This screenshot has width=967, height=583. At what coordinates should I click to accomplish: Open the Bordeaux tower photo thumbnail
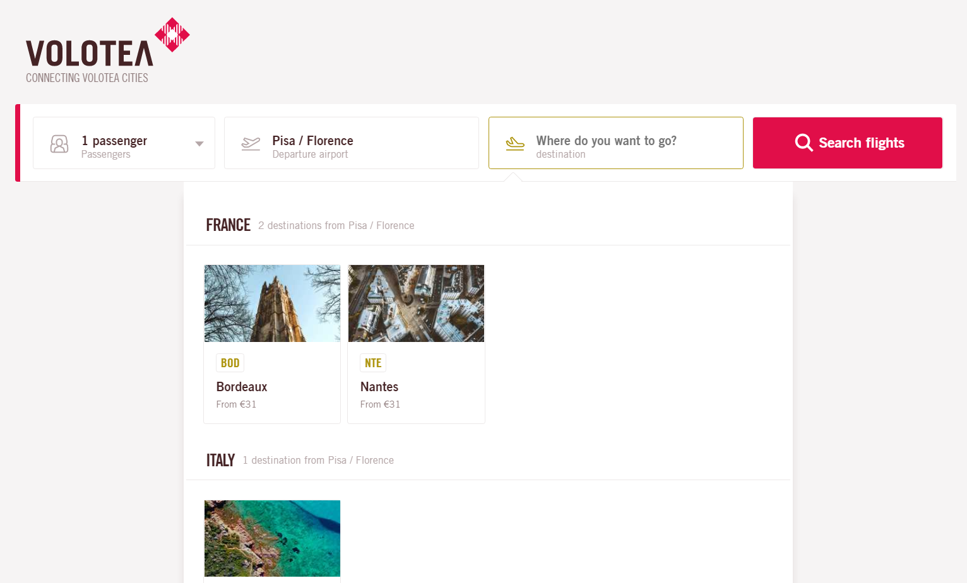(x=272, y=303)
